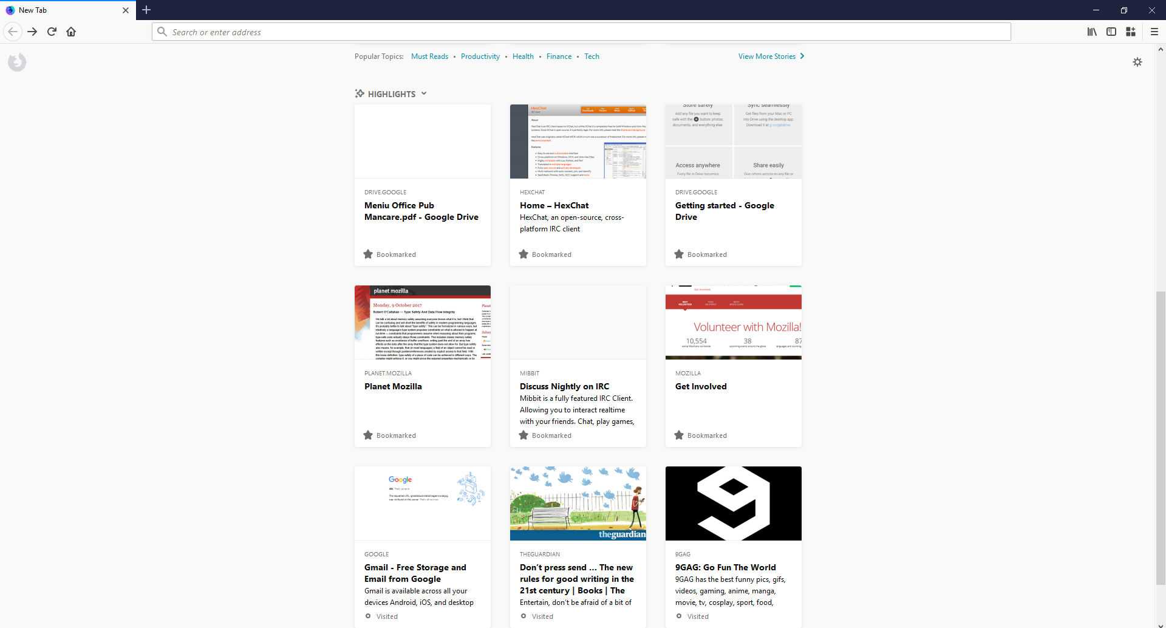Open Volunteer with Mozilla thumbnail
1166x628 pixels.
tap(734, 323)
